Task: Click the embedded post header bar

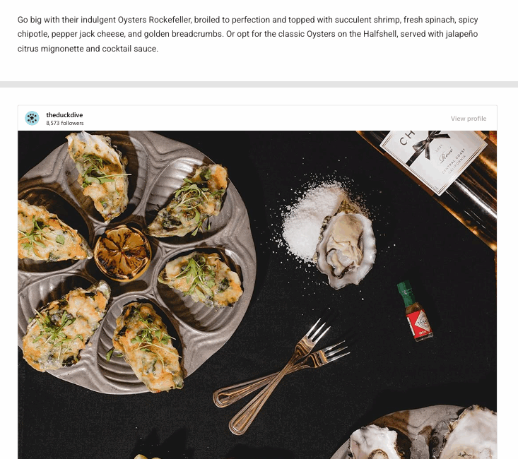Action: [257, 118]
